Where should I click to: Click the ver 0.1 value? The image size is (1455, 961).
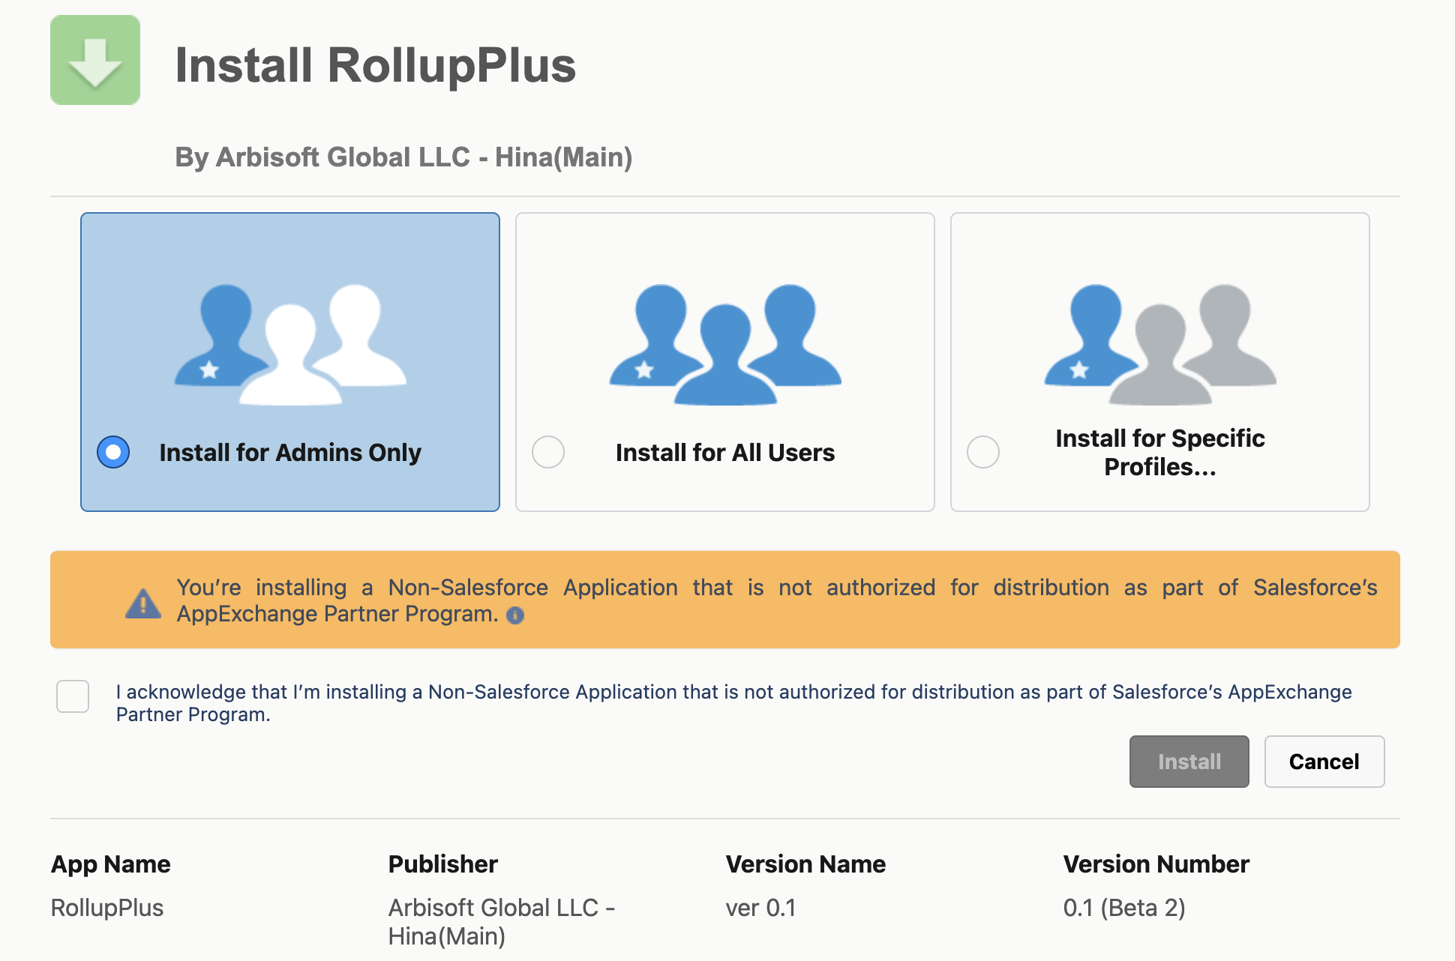coord(760,908)
